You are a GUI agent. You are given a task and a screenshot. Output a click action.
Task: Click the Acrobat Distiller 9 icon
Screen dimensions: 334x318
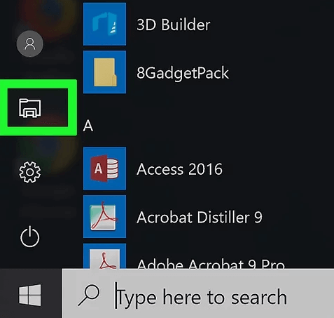104,217
